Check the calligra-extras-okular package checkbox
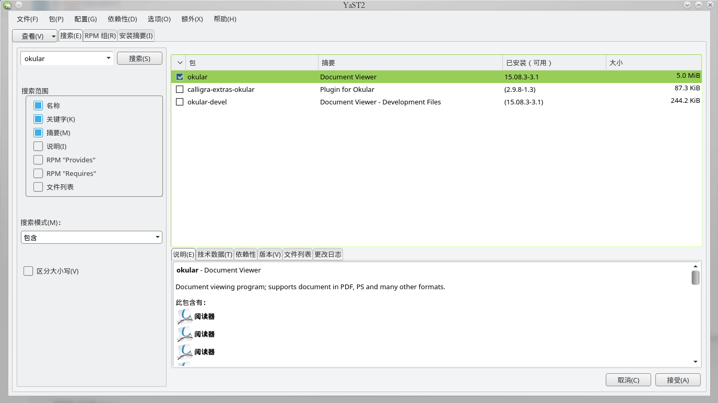Screen dimensions: 718x403 pyautogui.click(x=180, y=89)
